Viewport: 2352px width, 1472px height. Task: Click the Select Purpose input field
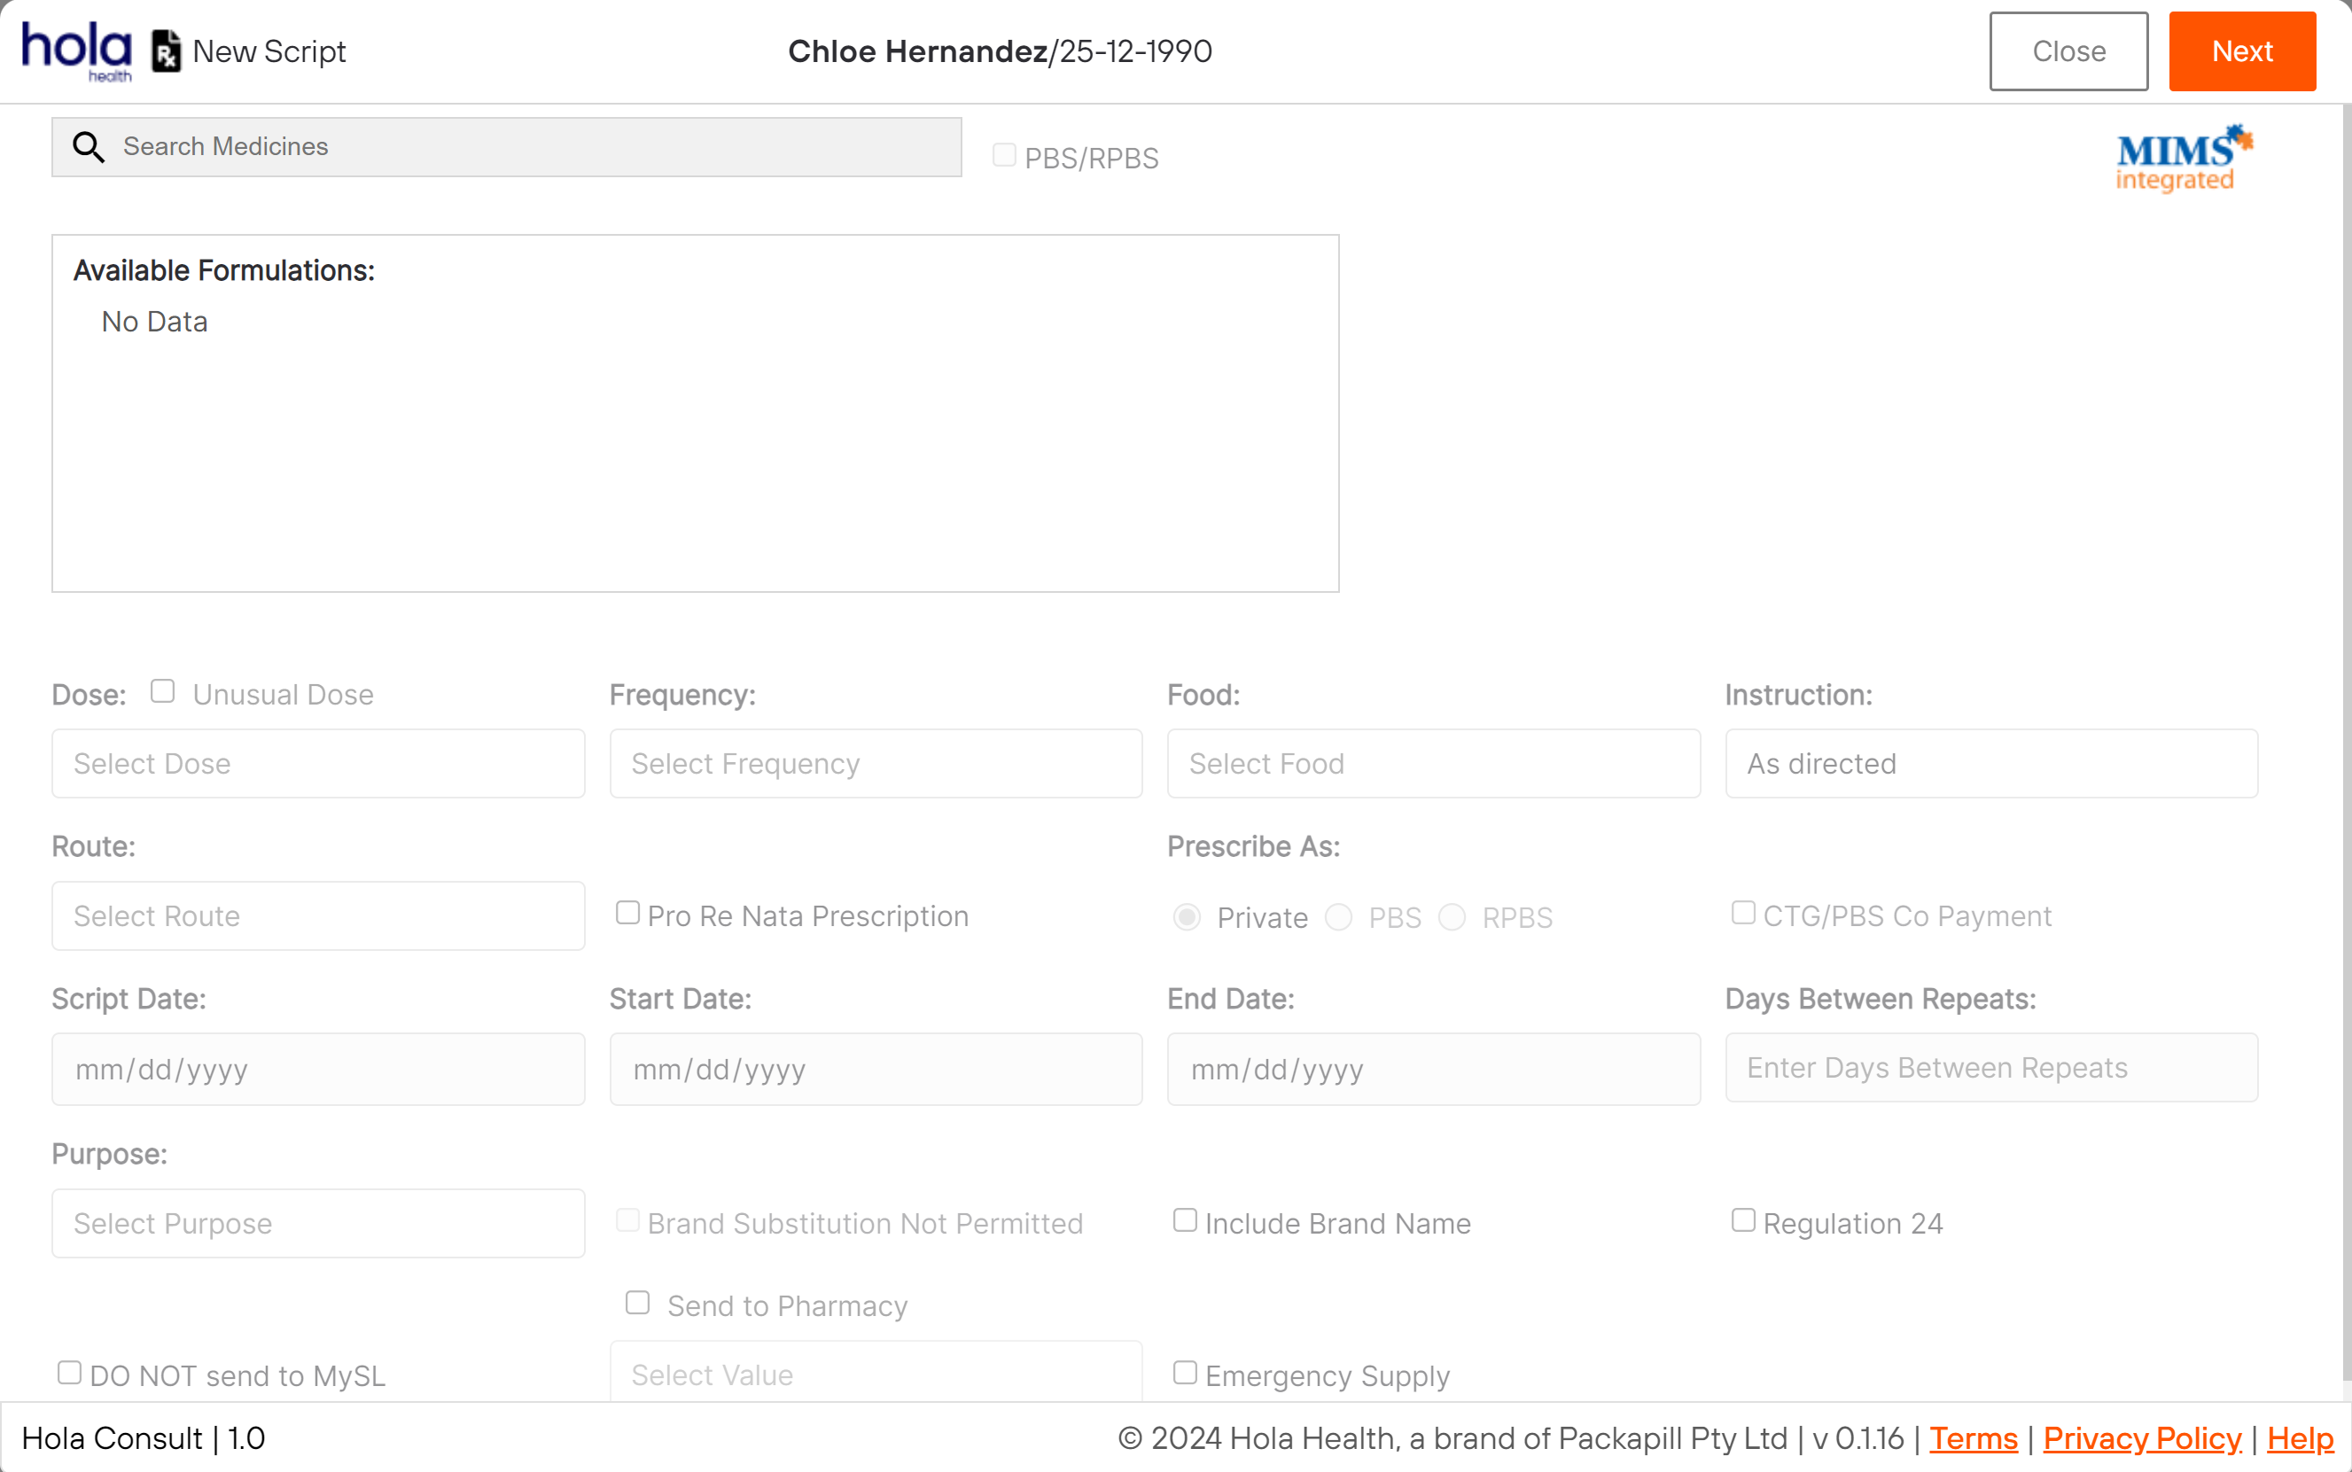click(x=319, y=1223)
